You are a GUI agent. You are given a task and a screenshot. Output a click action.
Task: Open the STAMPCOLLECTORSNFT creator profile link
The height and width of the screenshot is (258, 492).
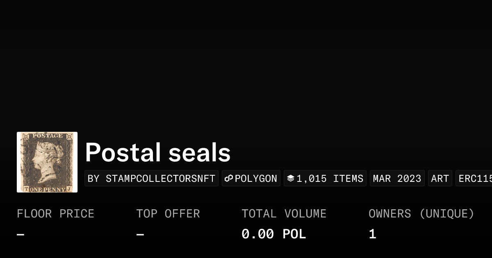151,178
